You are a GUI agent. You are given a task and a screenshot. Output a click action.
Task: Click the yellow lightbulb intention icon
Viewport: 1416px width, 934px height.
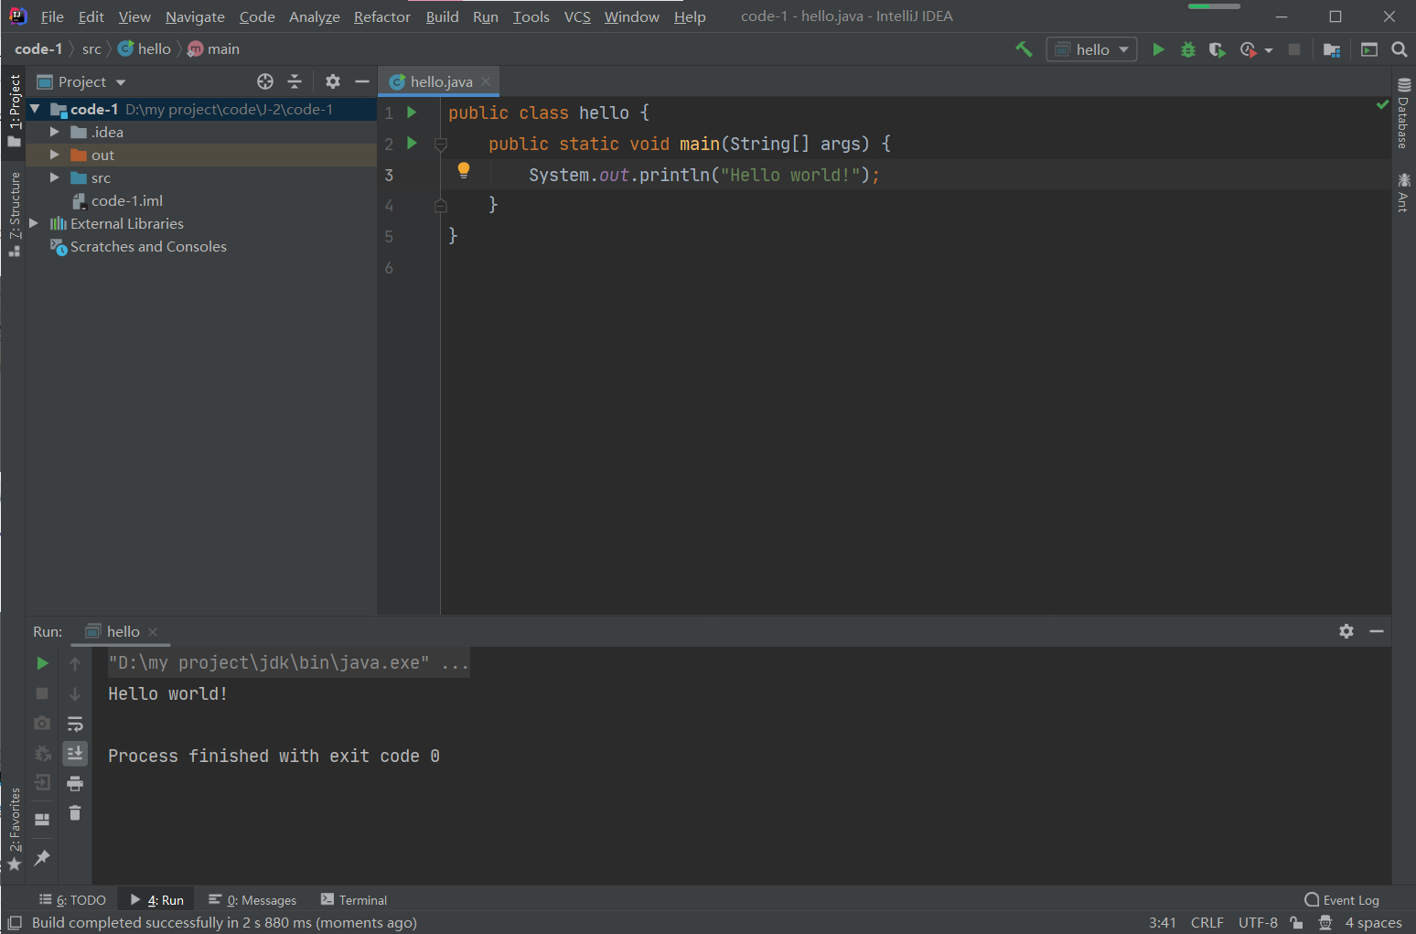tap(464, 169)
